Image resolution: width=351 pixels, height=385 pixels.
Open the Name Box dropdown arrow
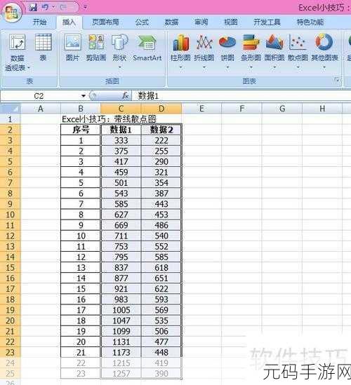point(84,96)
